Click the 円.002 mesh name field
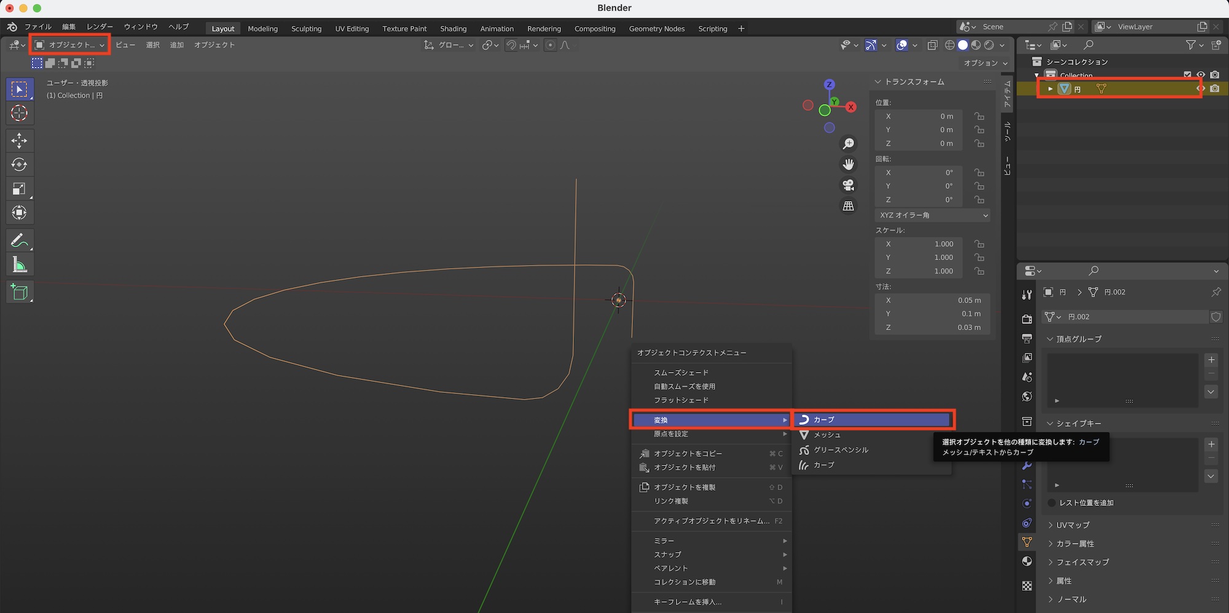This screenshot has height=613, width=1229. [1134, 317]
